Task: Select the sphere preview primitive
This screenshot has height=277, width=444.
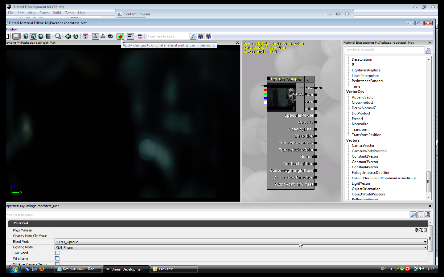Action: click(x=41, y=36)
